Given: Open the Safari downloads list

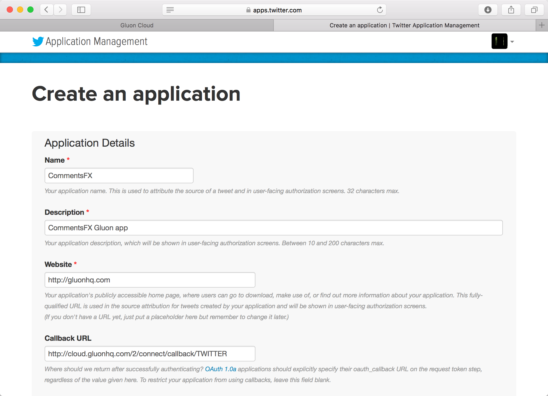Looking at the screenshot, I should (488, 10).
